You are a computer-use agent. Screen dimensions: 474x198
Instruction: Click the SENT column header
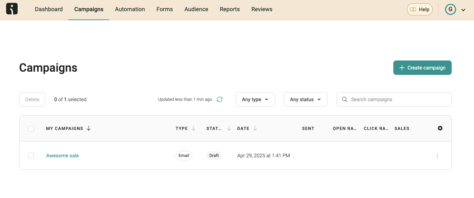308,129
